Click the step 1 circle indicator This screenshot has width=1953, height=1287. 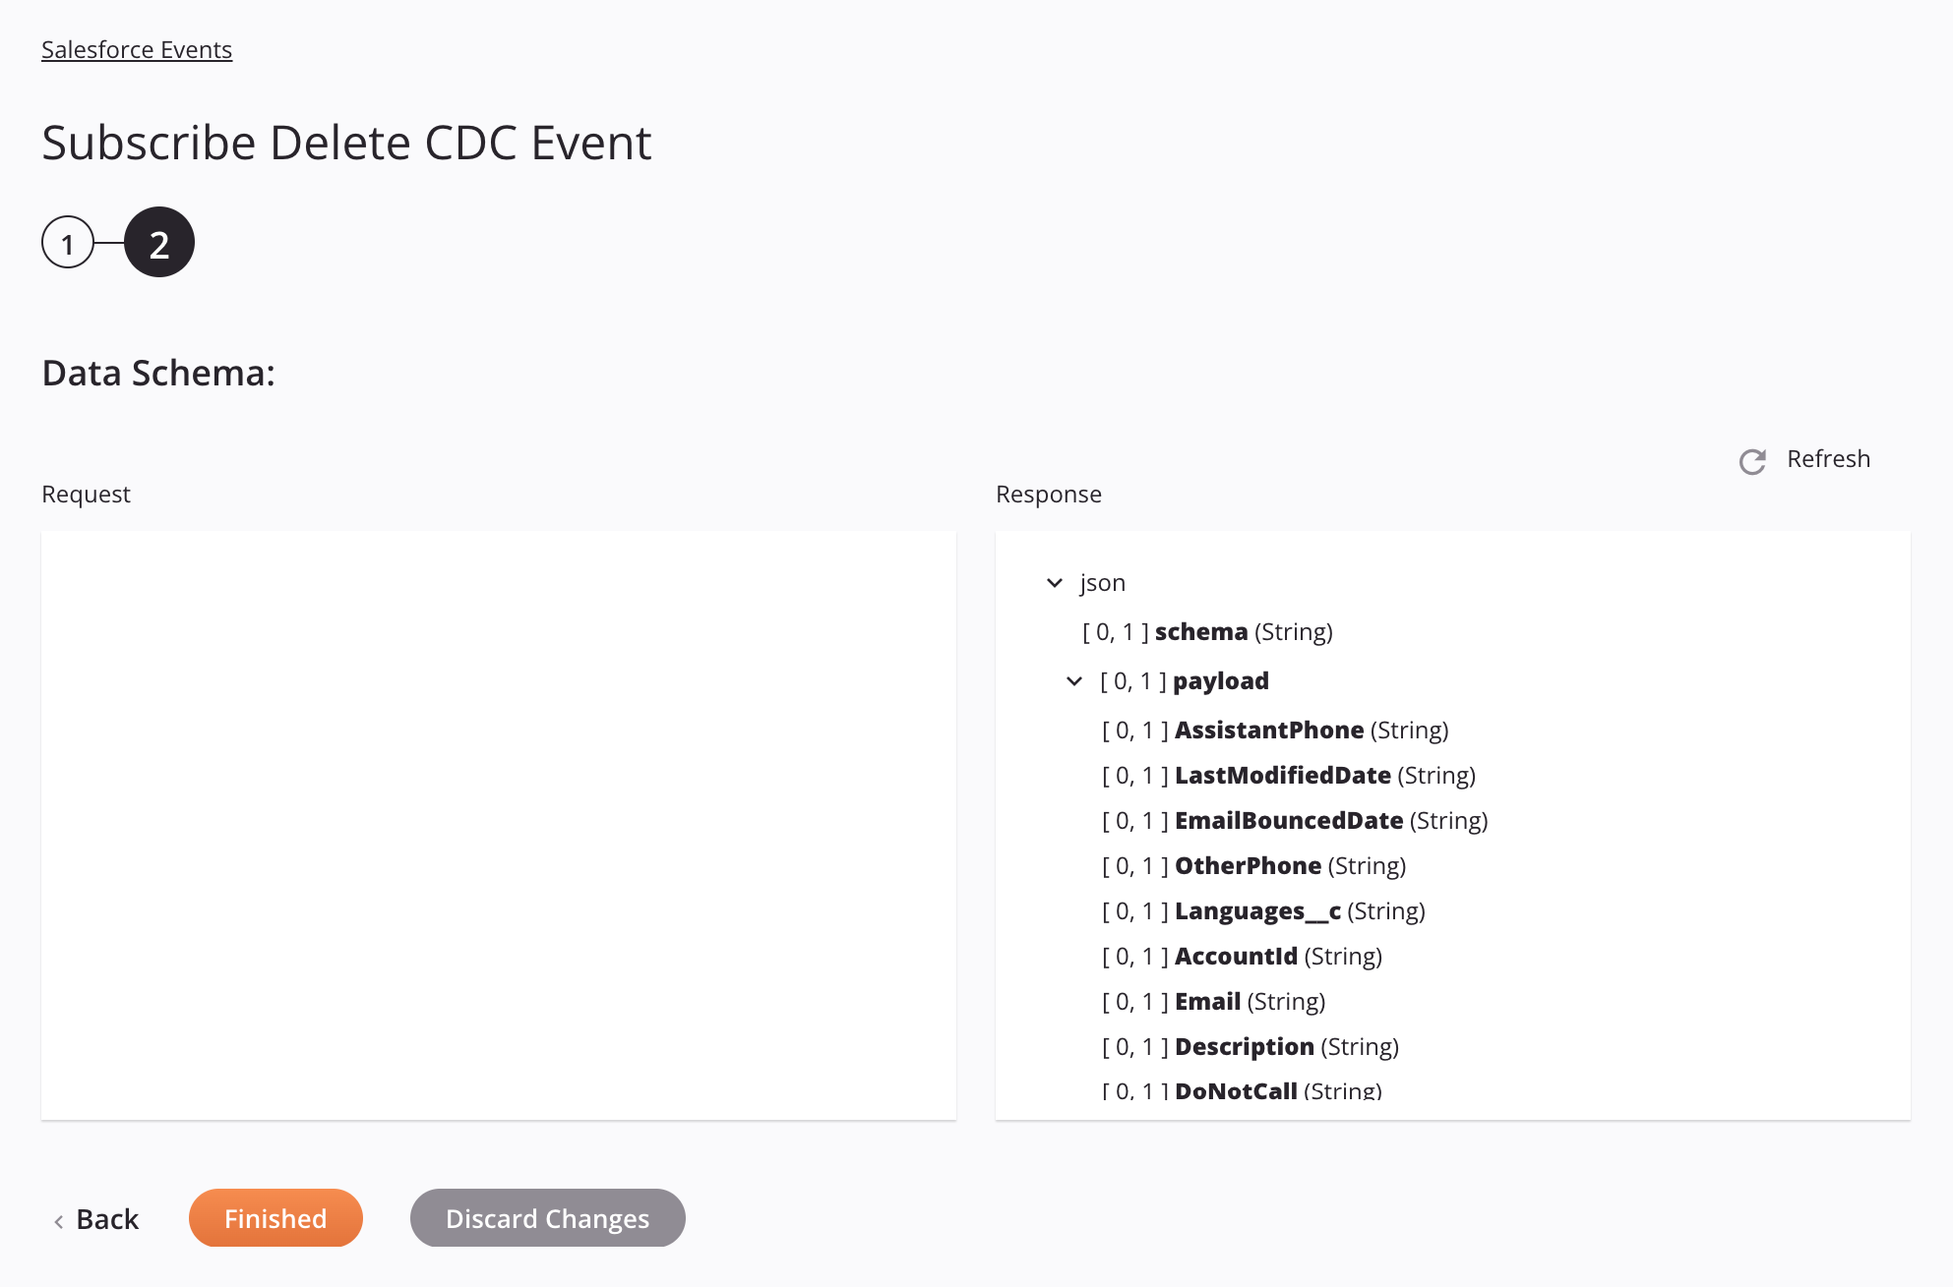[68, 241]
